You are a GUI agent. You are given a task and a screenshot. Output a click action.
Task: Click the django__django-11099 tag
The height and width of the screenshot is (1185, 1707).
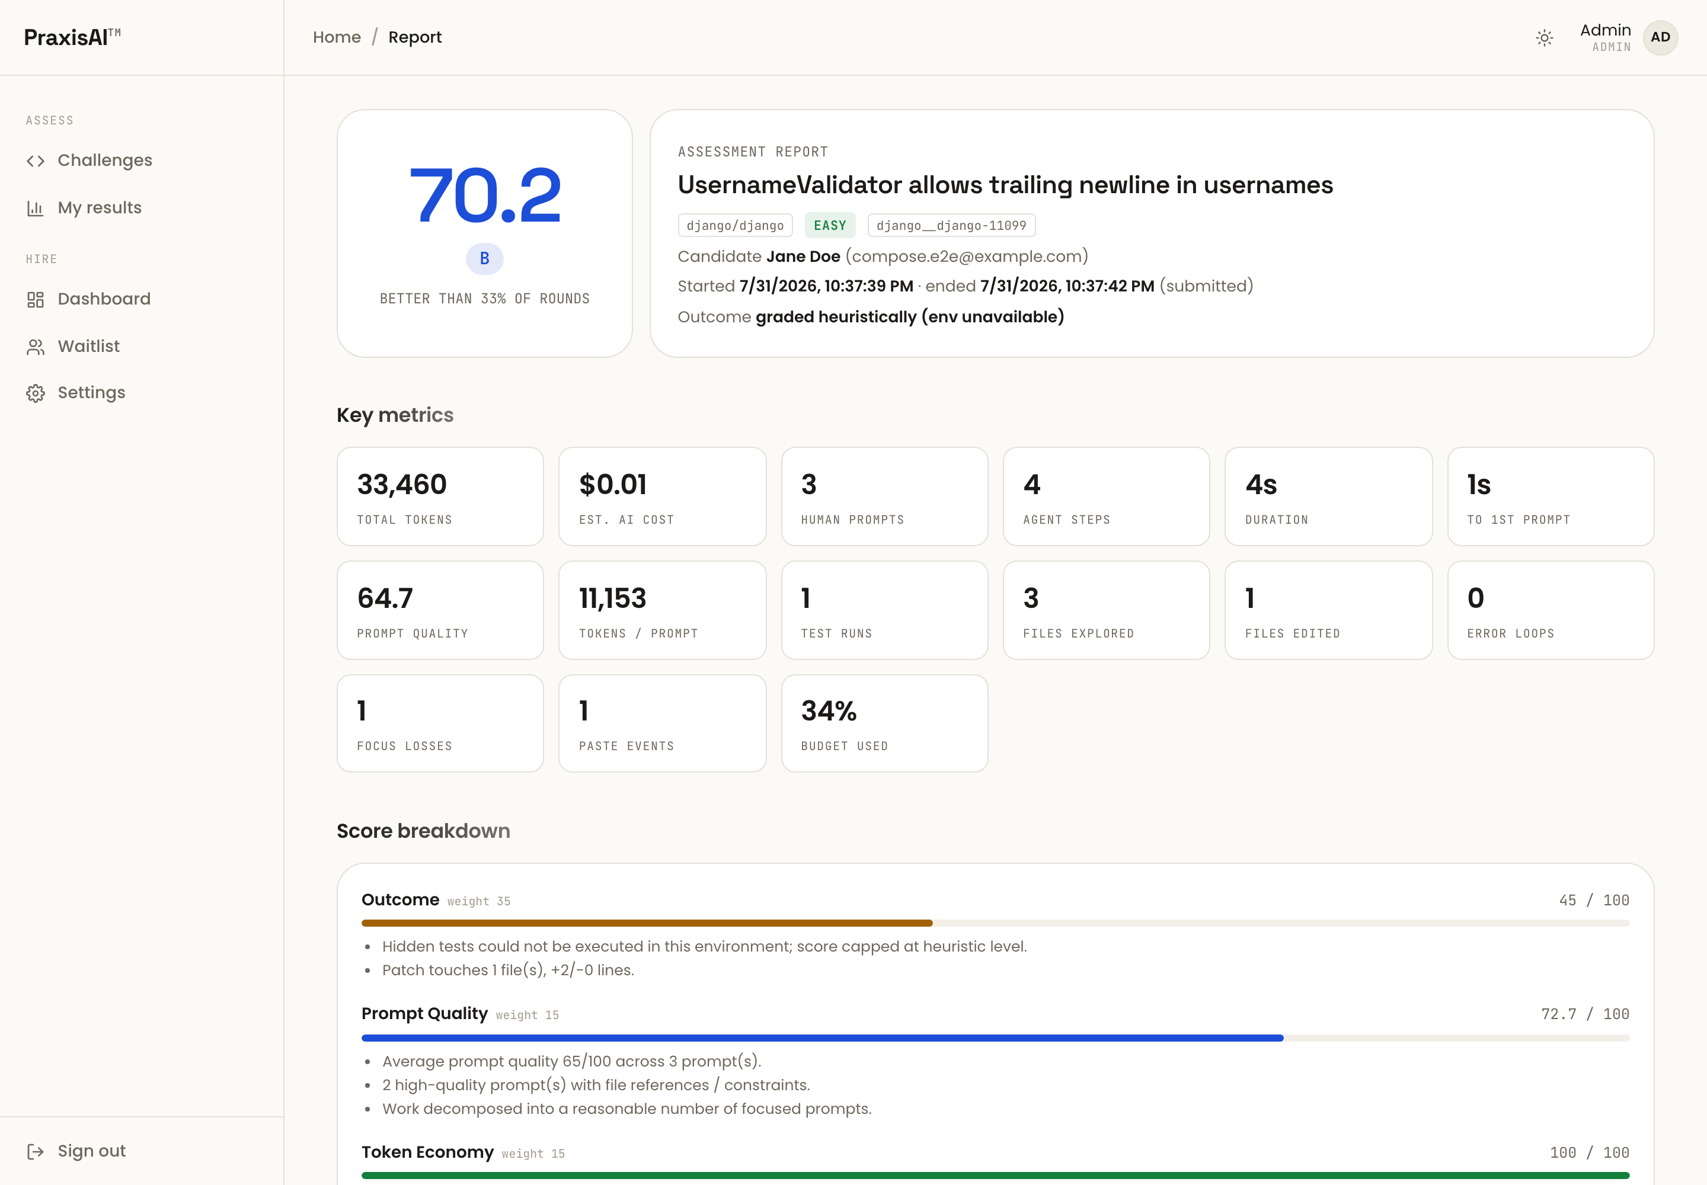point(951,226)
